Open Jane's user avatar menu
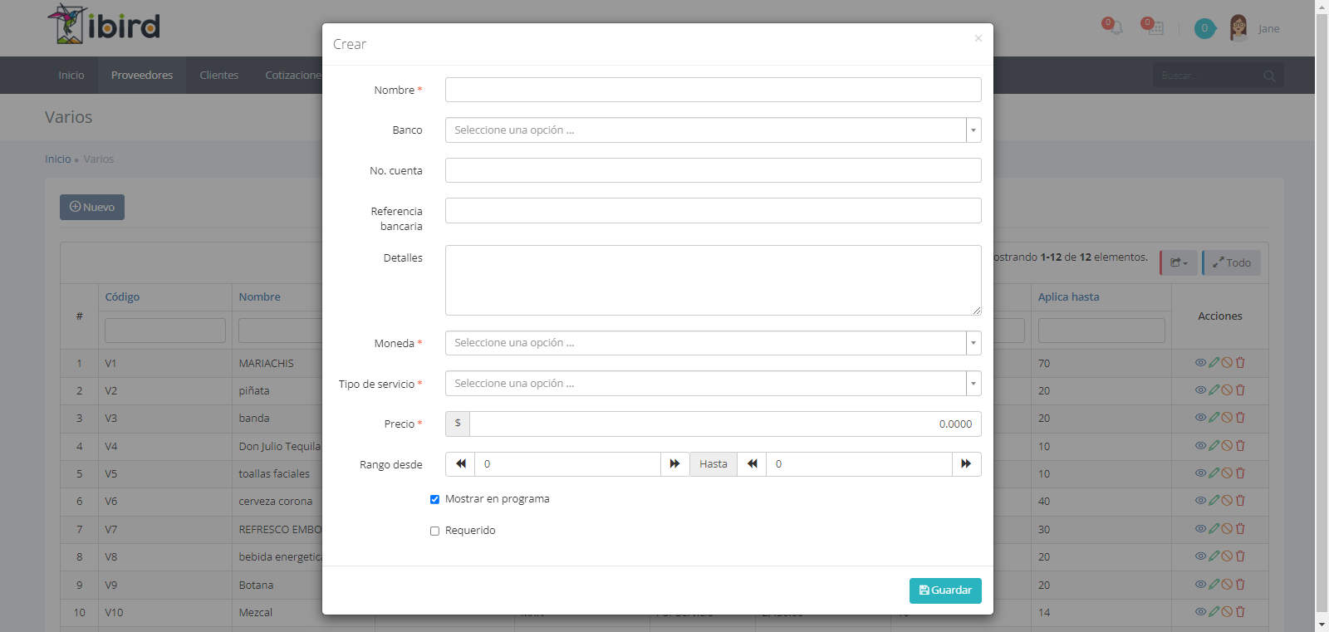Image resolution: width=1329 pixels, height=632 pixels. 1238,28
